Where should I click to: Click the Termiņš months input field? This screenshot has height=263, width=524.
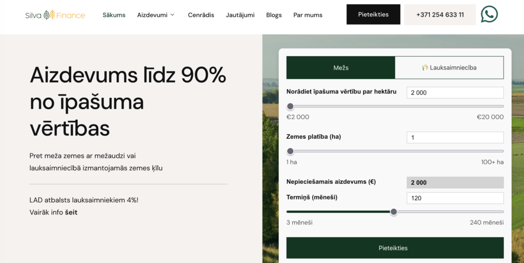tap(455, 198)
